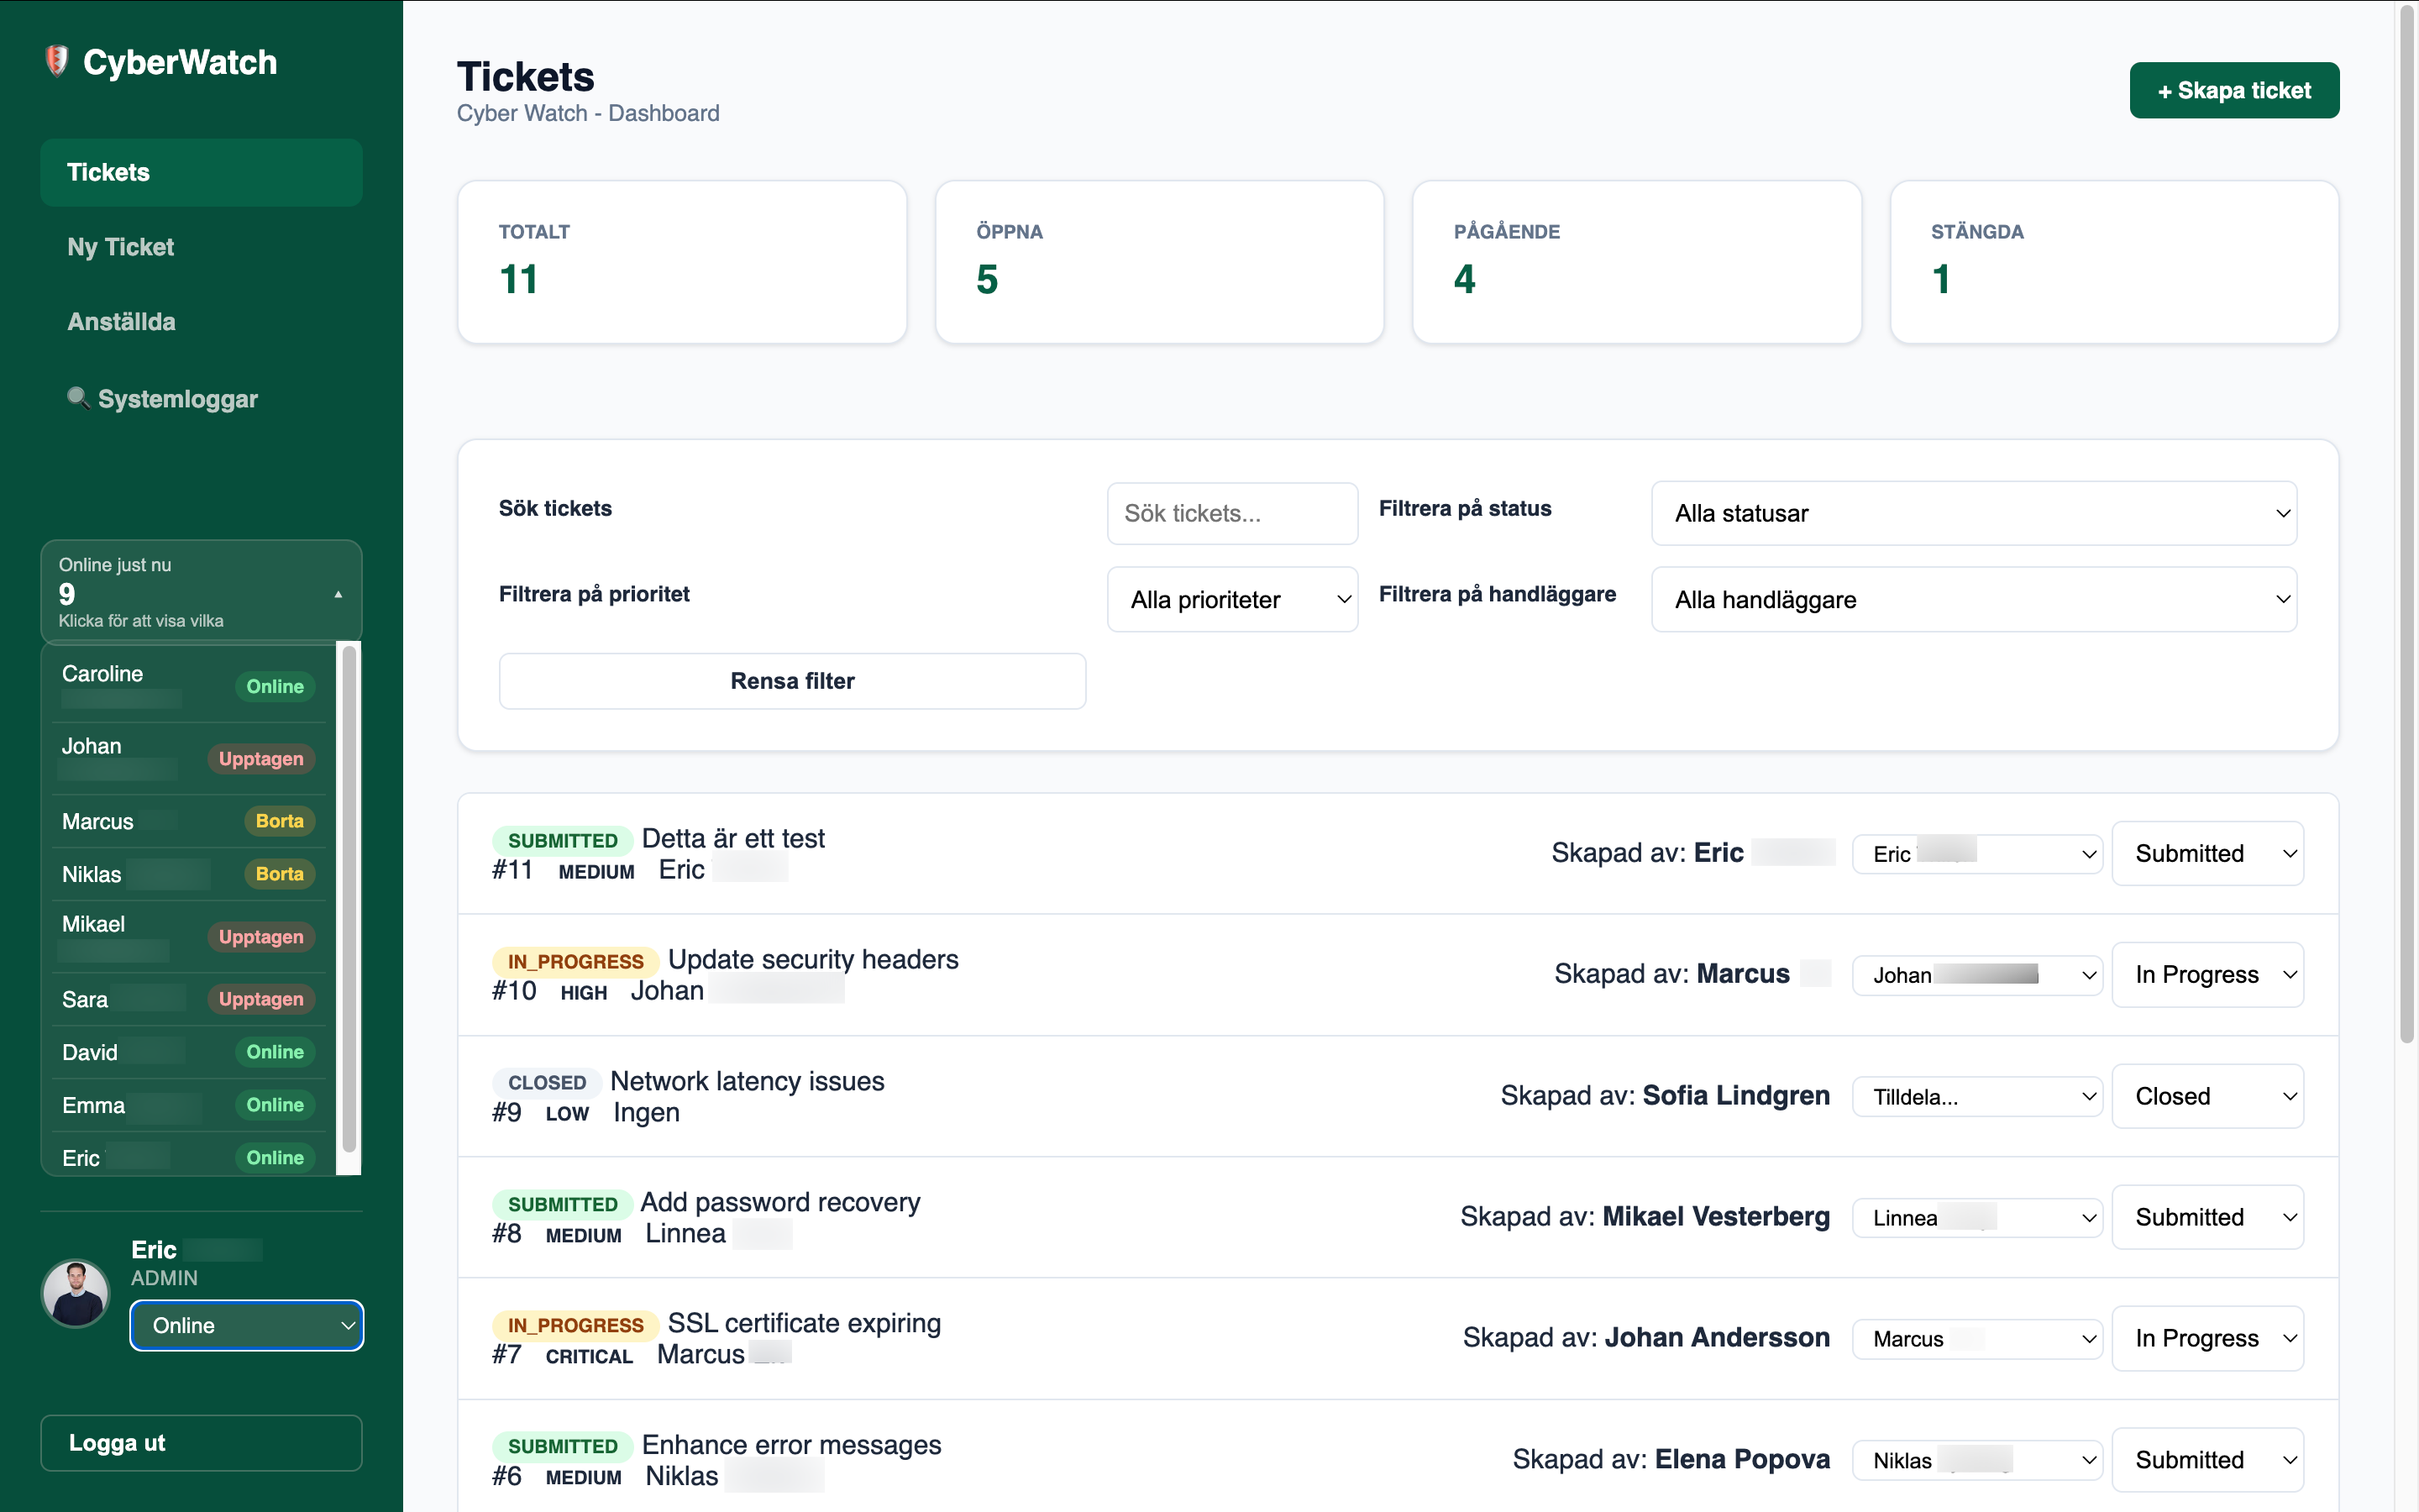Viewport: 2419px width, 1512px height.
Task: Click the HIGH priority label on ticket #10
Action: [584, 992]
